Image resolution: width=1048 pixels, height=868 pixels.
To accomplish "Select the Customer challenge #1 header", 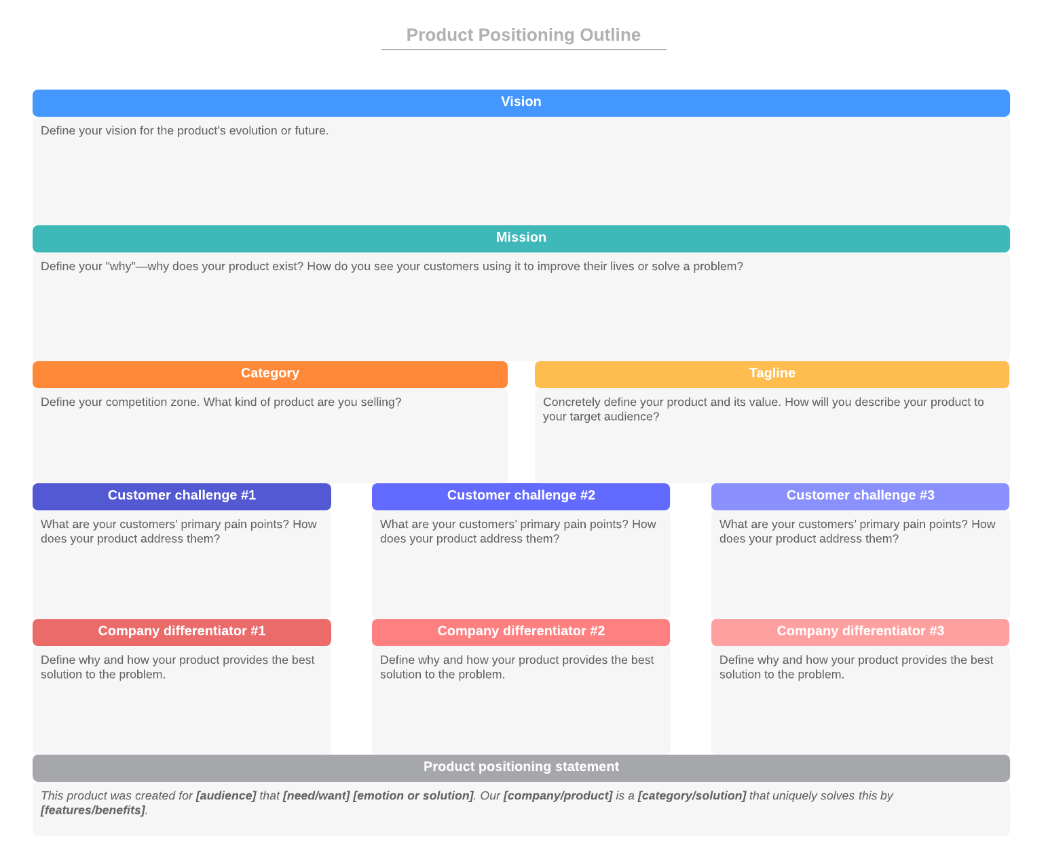I will (x=181, y=496).
